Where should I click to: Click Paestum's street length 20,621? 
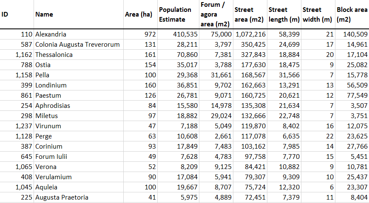(284, 96)
